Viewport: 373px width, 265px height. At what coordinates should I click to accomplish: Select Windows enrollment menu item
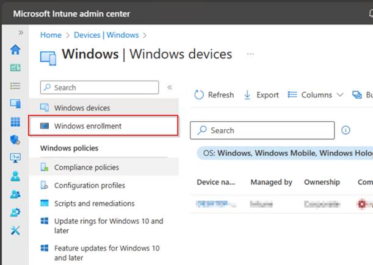tap(87, 126)
